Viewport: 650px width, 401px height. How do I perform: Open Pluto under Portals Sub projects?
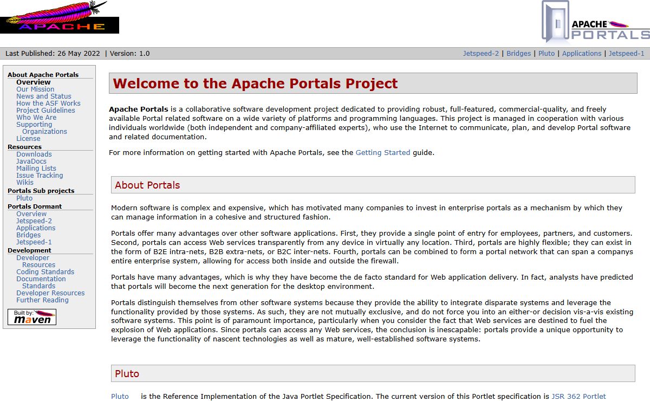24,198
